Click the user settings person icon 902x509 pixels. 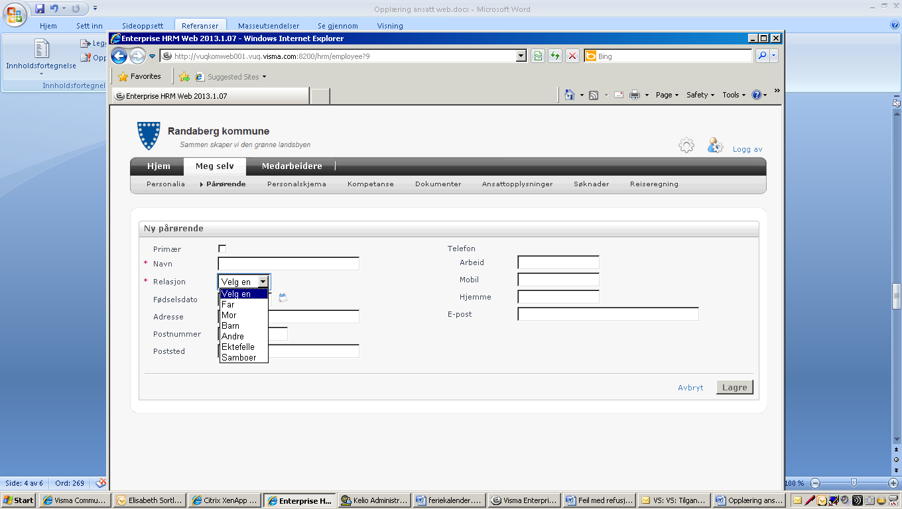(715, 146)
